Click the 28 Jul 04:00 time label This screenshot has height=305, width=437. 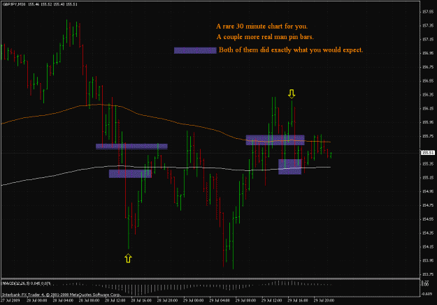click(63, 301)
